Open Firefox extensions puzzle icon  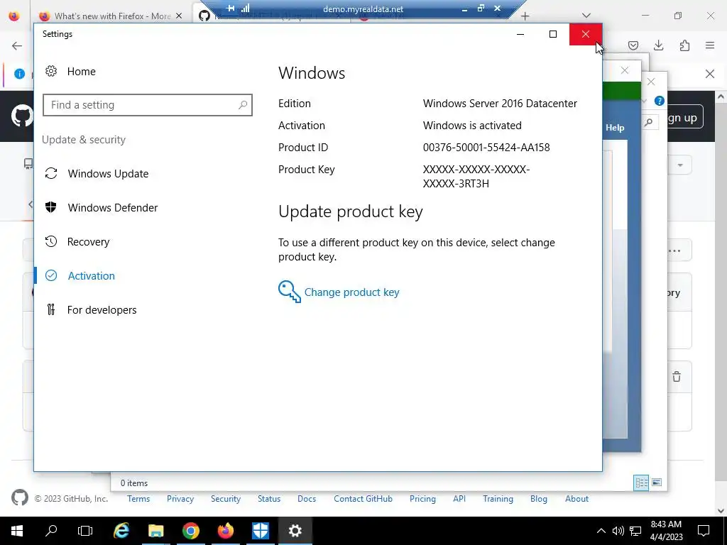pyautogui.click(x=684, y=45)
